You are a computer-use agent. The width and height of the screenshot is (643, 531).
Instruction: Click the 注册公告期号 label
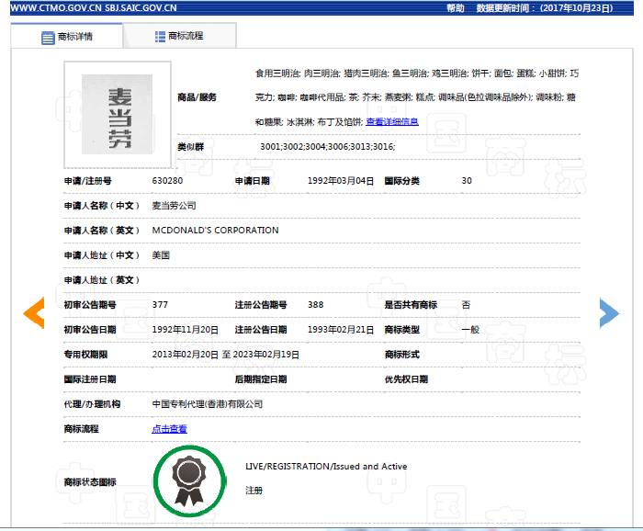(261, 305)
